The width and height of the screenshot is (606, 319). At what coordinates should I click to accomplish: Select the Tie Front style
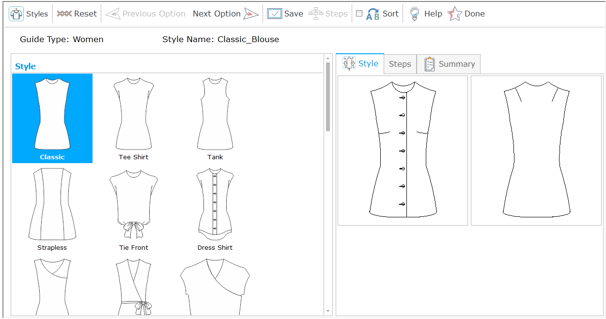(134, 209)
